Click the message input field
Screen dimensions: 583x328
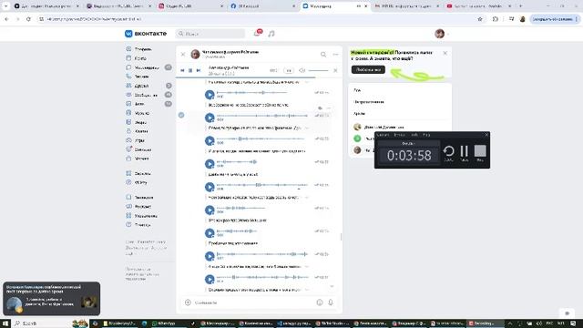253,302
